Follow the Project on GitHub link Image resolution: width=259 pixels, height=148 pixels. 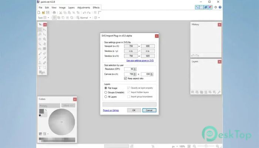click(x=111, y=110)
